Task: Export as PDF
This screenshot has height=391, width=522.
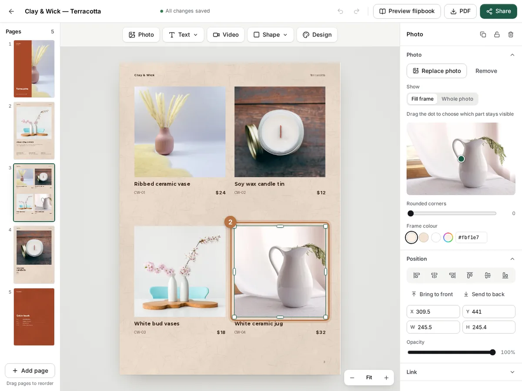Action: (460, 11)
